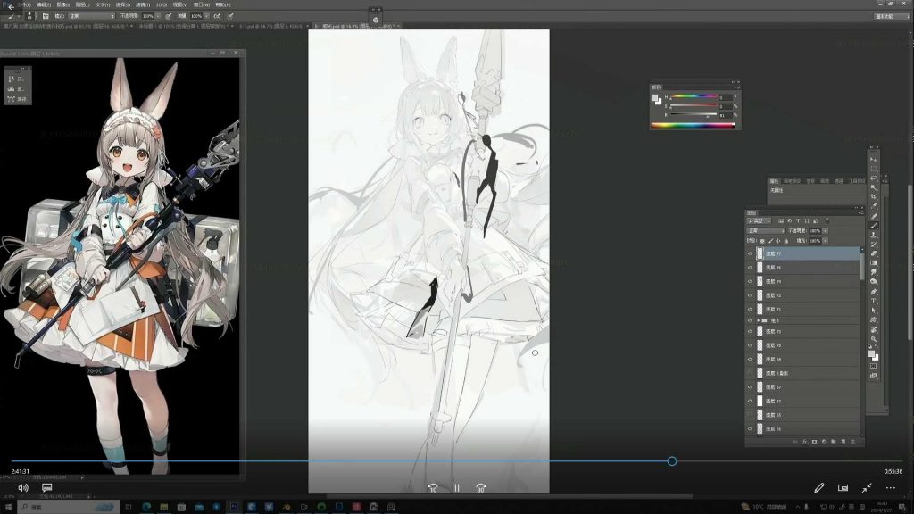Skip back 10 seconds in the video
914x514 pixels.
point(433,488)
